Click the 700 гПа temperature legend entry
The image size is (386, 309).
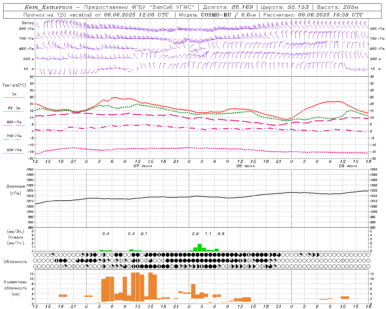(14, 136)
